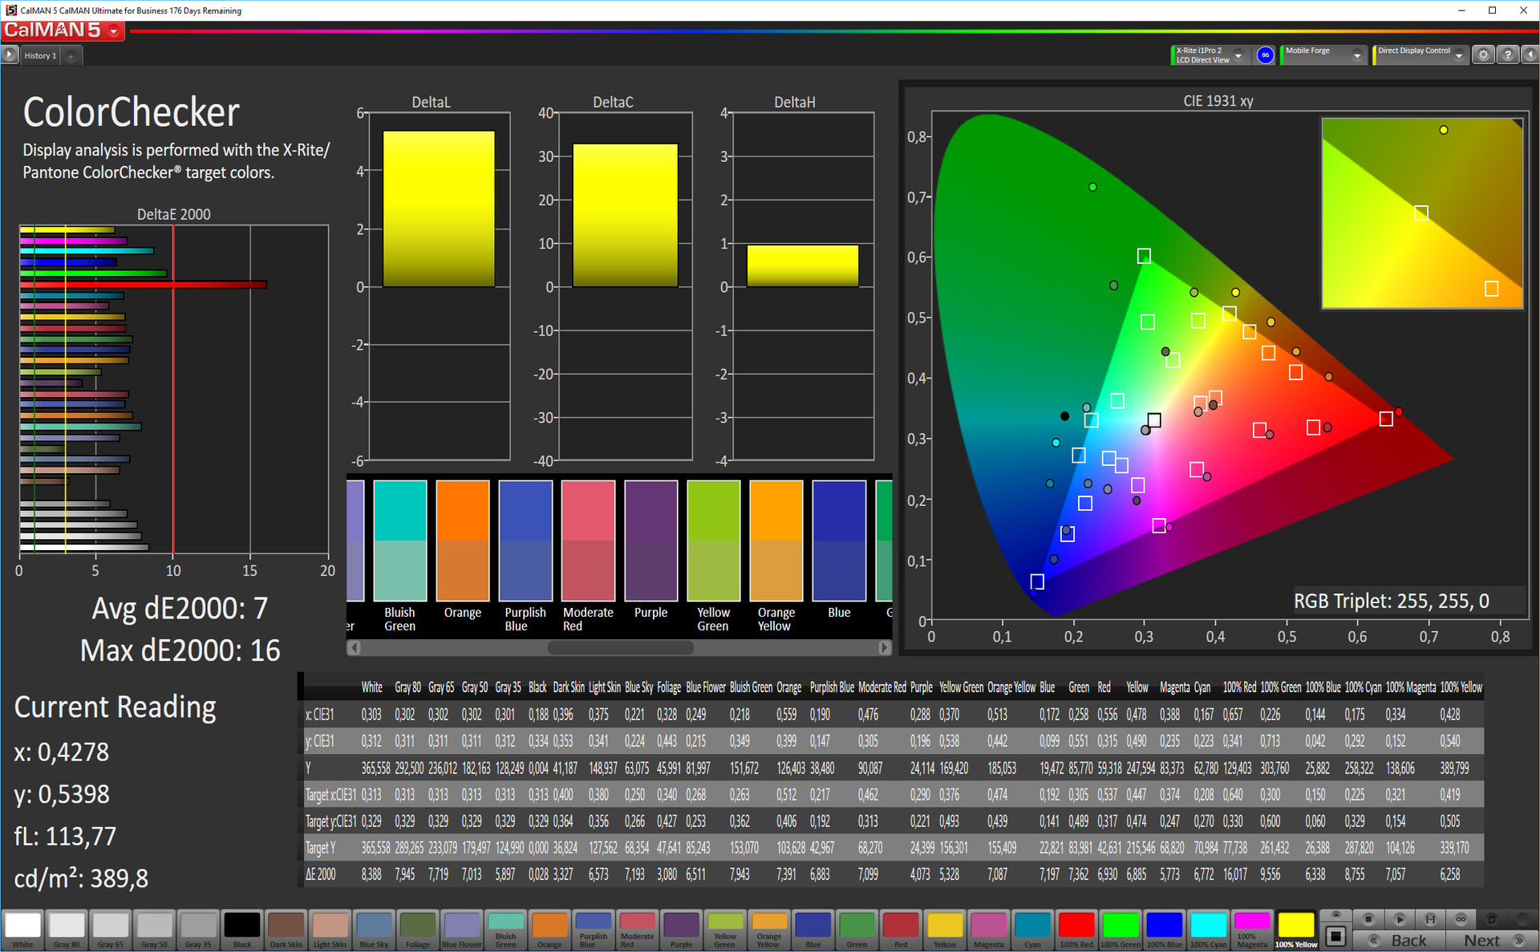Click the DeltaH chart bar

(802, 265)
